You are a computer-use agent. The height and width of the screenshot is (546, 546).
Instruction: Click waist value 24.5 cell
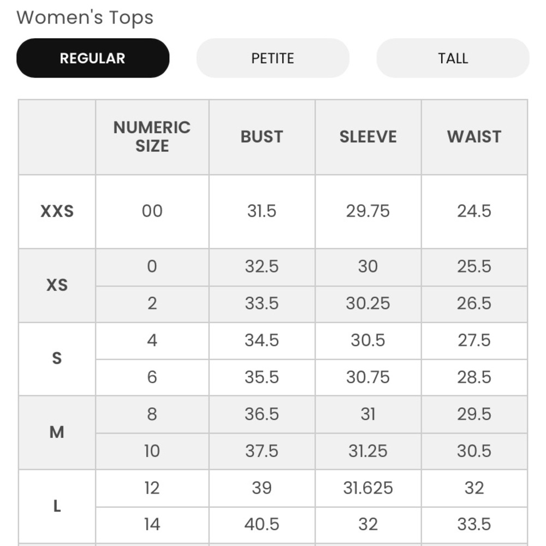474,211
